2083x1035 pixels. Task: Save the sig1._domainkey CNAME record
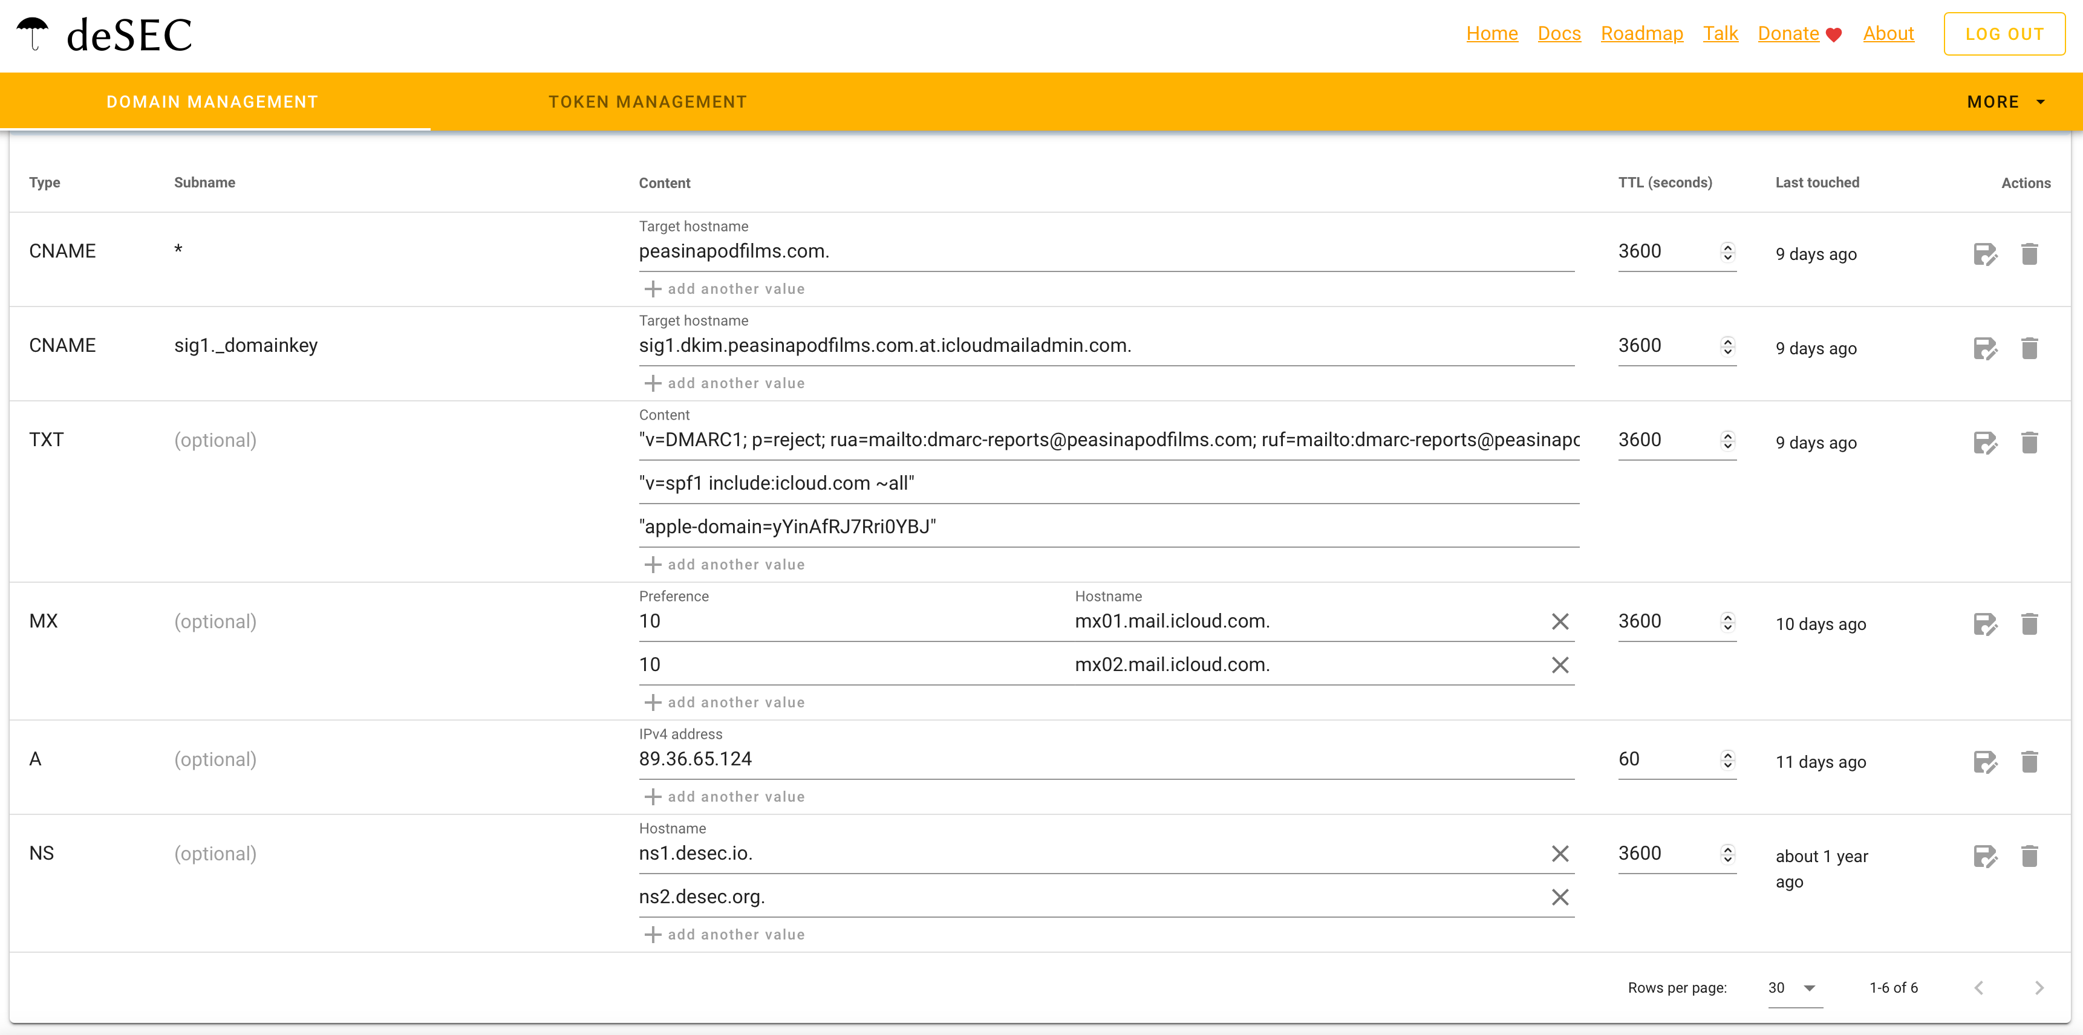tap(1985, 348)
